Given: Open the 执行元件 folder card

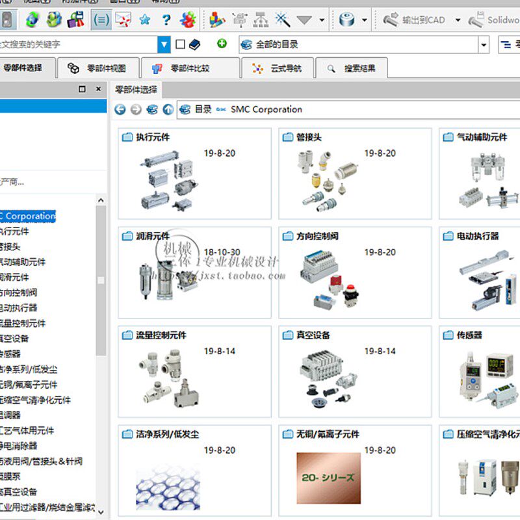Looking at the screenshot, I should pos(194,174).
